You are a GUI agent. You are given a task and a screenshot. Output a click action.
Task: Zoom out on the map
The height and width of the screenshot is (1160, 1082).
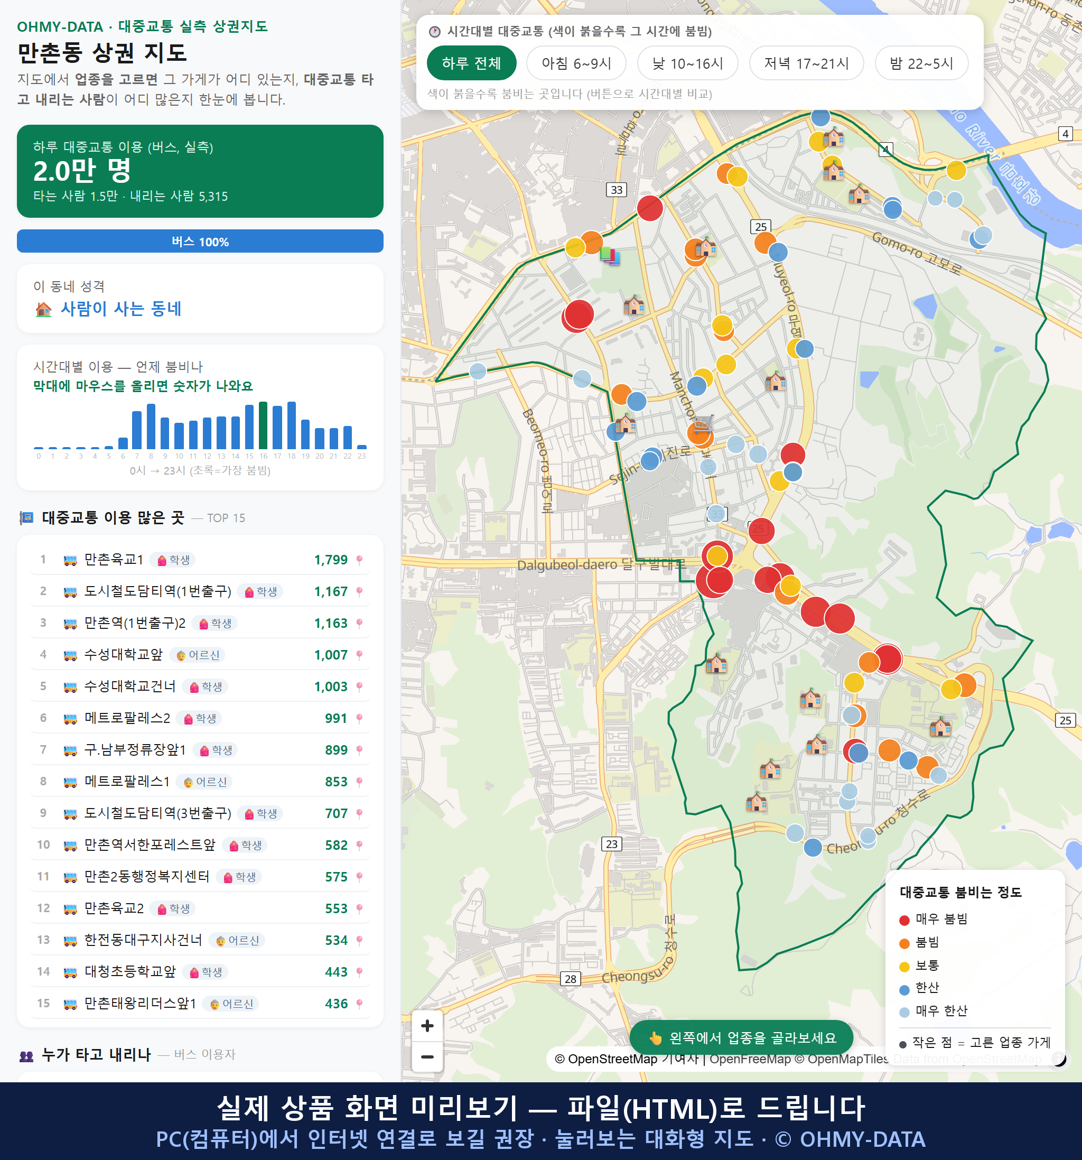tap(427, 1057)
